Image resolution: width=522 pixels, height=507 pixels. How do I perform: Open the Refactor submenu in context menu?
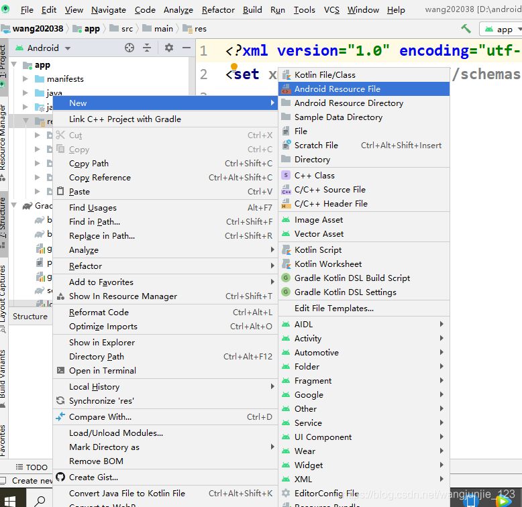[166, 266]
